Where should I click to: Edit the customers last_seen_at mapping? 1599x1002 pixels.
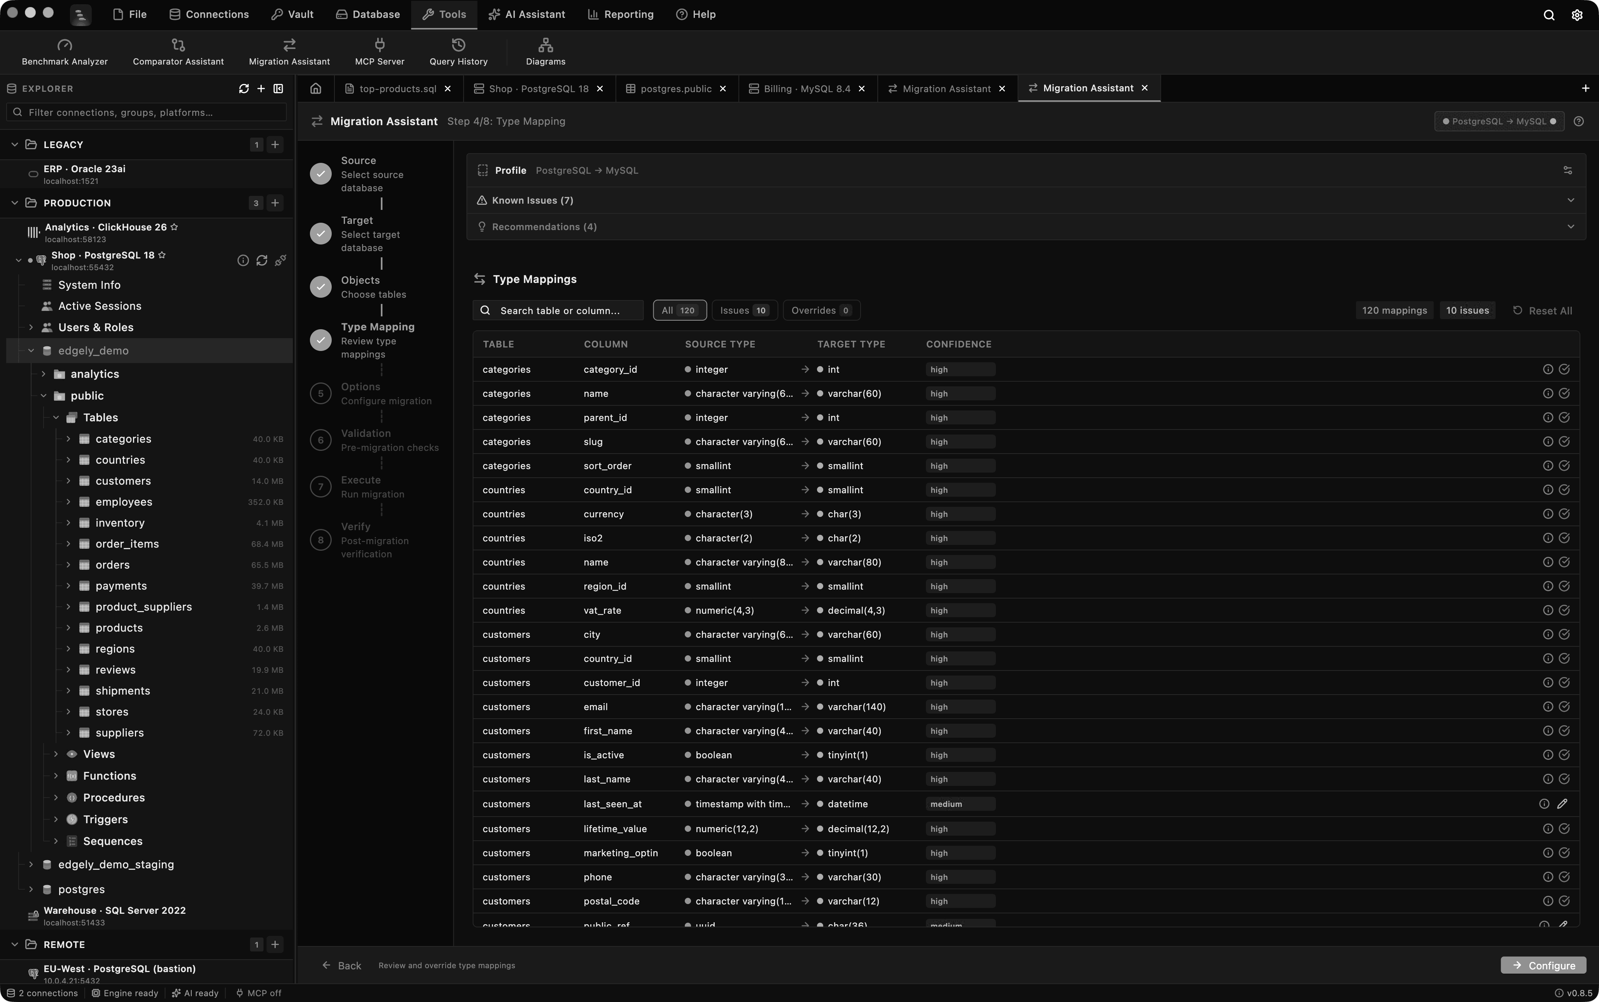pyautogui.click(x=1562, y=804)
